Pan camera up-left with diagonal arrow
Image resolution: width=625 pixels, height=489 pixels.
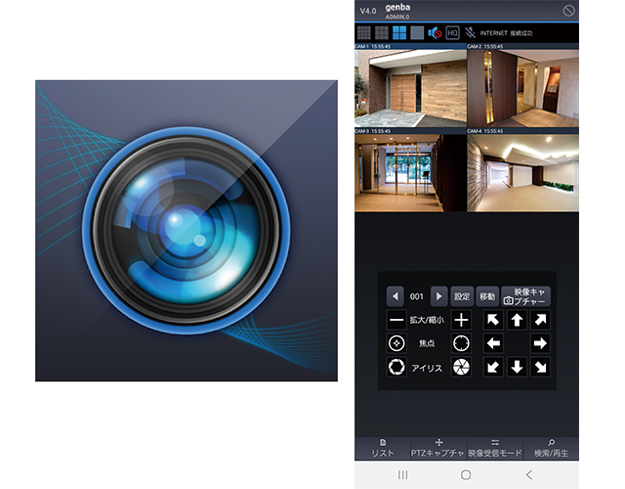point(493,320)
